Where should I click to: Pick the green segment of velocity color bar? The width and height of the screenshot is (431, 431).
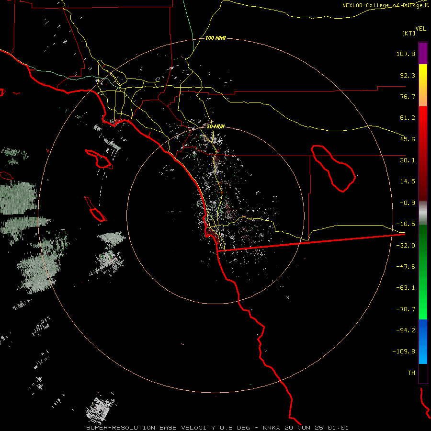tap(423, 272)
